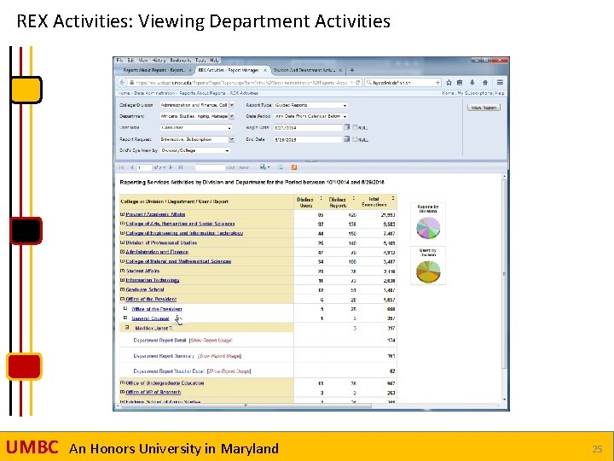Go to last page of report
Screen dimensions: 614x461
coord(181,167)
